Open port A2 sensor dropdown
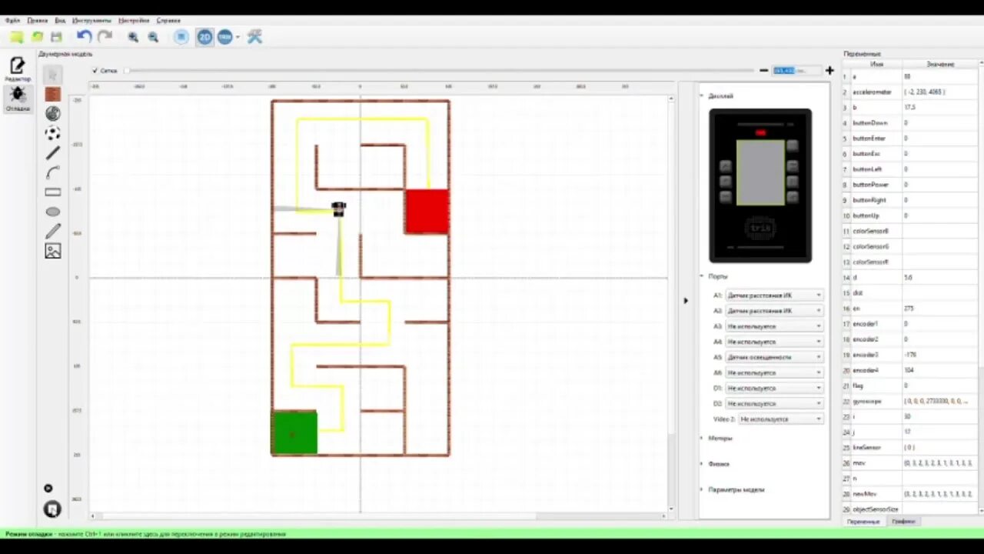This screenshot has height=554, width=984. [774, 311]
